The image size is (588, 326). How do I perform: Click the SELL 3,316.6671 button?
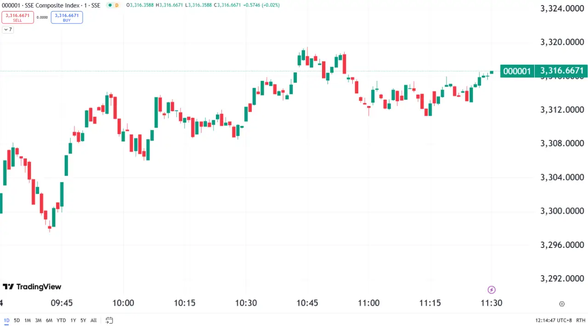pyautogui.click(x=17, y=17)
